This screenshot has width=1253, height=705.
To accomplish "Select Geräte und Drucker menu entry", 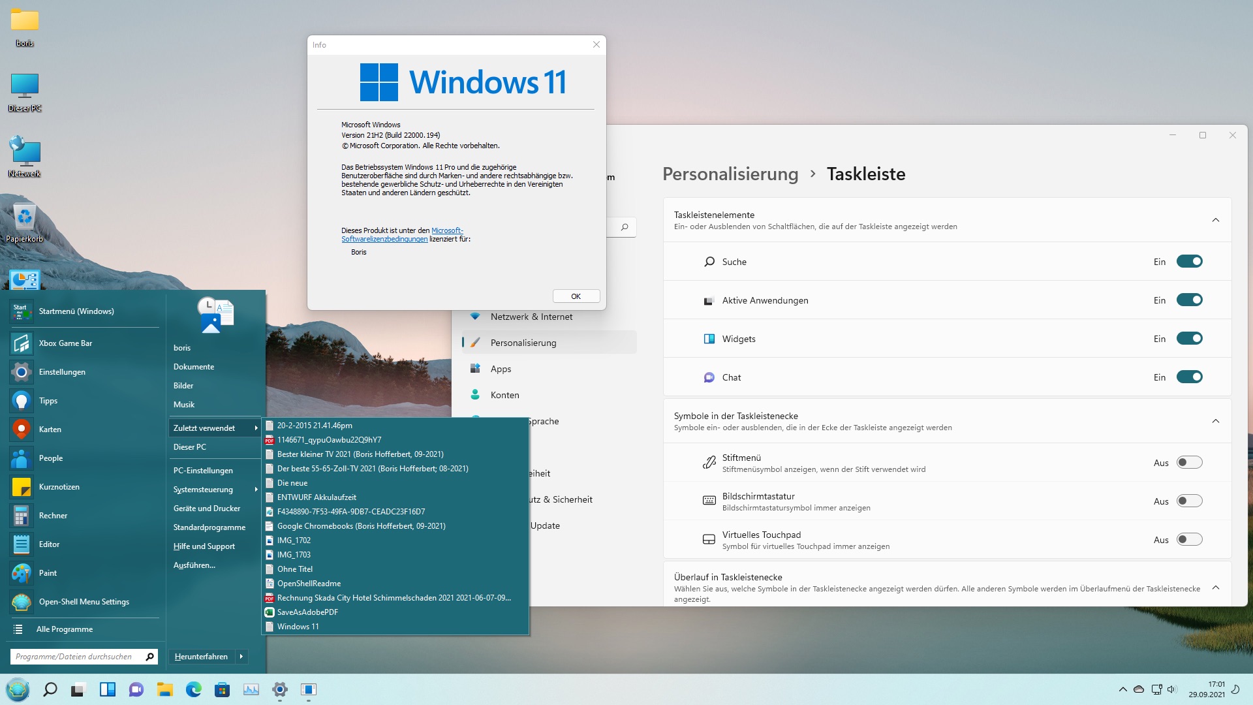I will (x=215, y=509).
